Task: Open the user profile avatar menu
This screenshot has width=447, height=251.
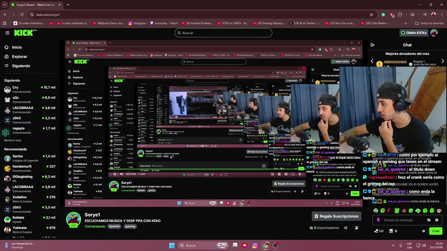Action: click(x=434, y=33)
